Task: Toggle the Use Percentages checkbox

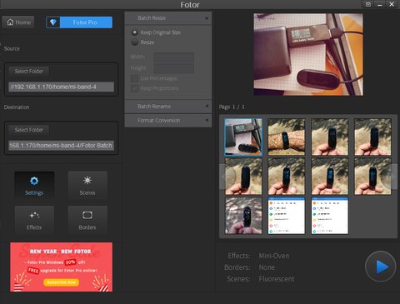Action: [134, 78]
